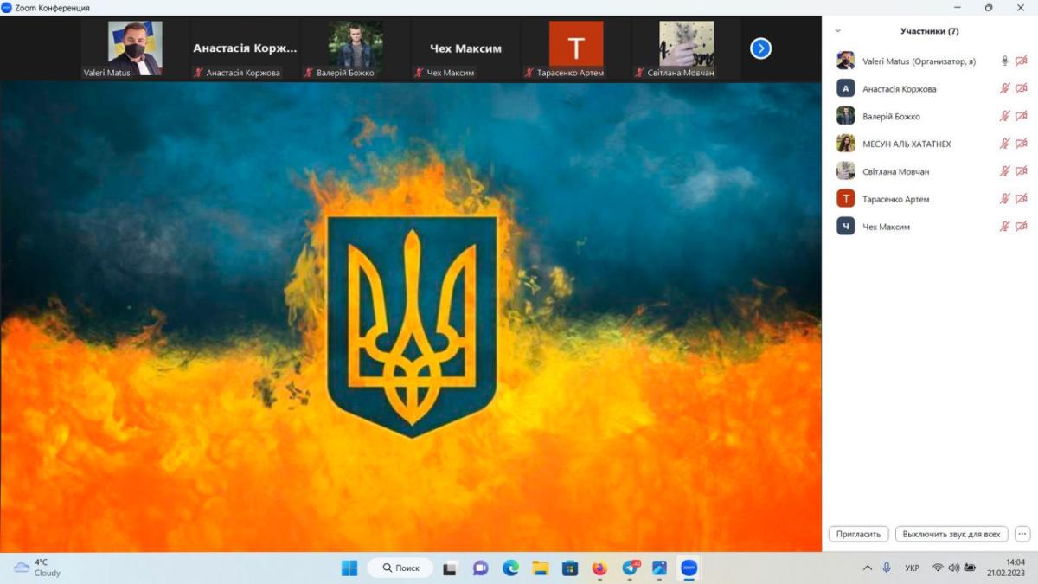Viewport: 1038px width, 584px height.
Task: Show next video thumbnails with blue arrow
Action: (760, 48)
